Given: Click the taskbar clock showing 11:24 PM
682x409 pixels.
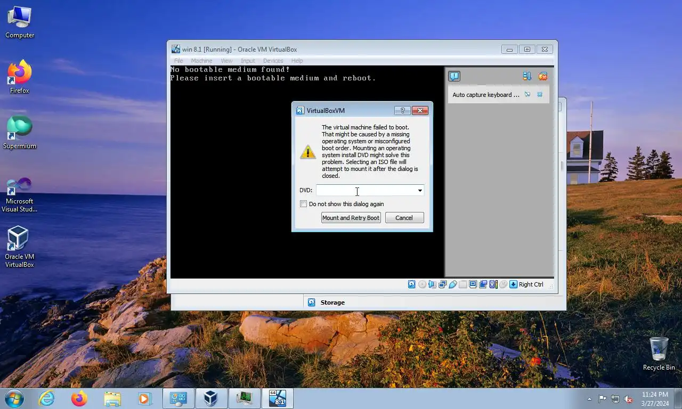Looking at the screenshot, I should (655, 399).
